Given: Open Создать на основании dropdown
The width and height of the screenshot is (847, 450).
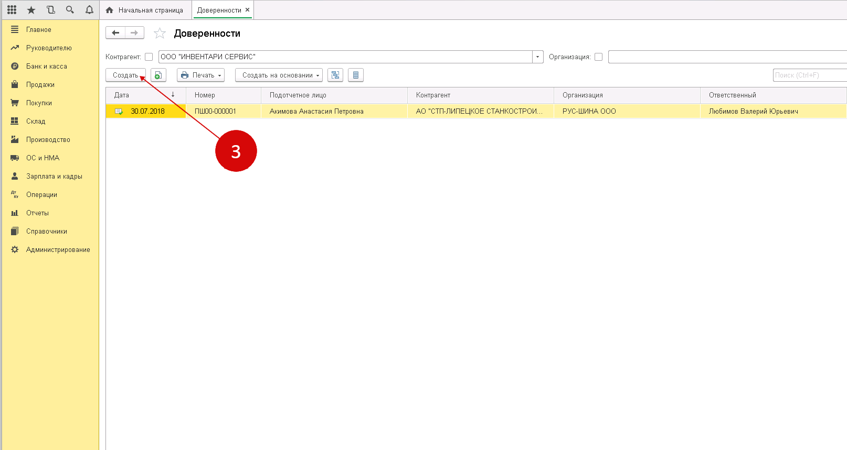Looking at the screenshot, I should pyautogui.click(x=279, y=75).
